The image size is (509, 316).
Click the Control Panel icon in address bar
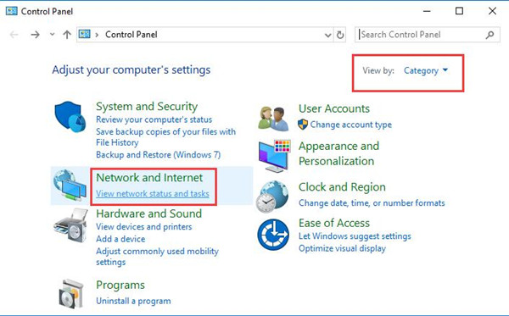point(84,34)
